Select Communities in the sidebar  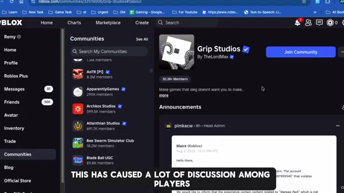(x=28, y=154)
